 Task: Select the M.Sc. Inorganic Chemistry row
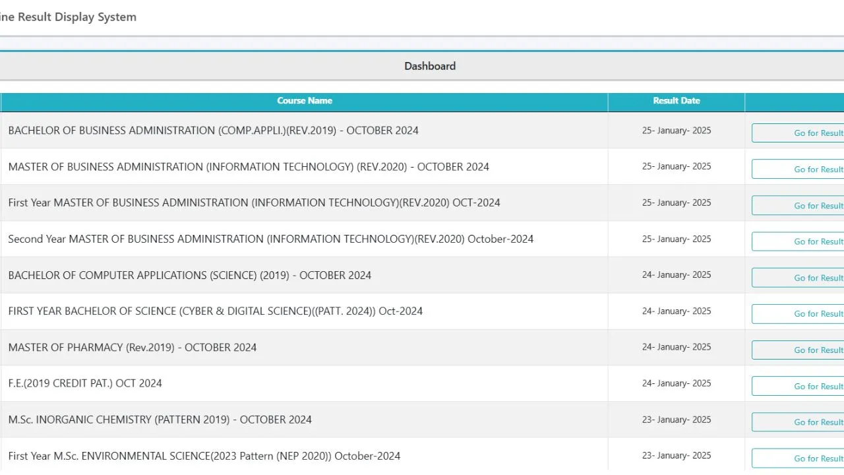point(160,419)
